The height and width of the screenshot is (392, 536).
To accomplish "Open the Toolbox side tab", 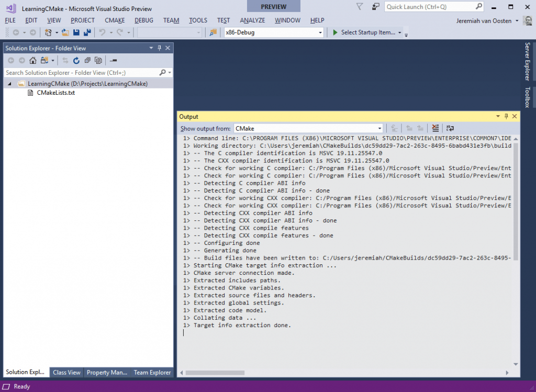I will [528, 97].
